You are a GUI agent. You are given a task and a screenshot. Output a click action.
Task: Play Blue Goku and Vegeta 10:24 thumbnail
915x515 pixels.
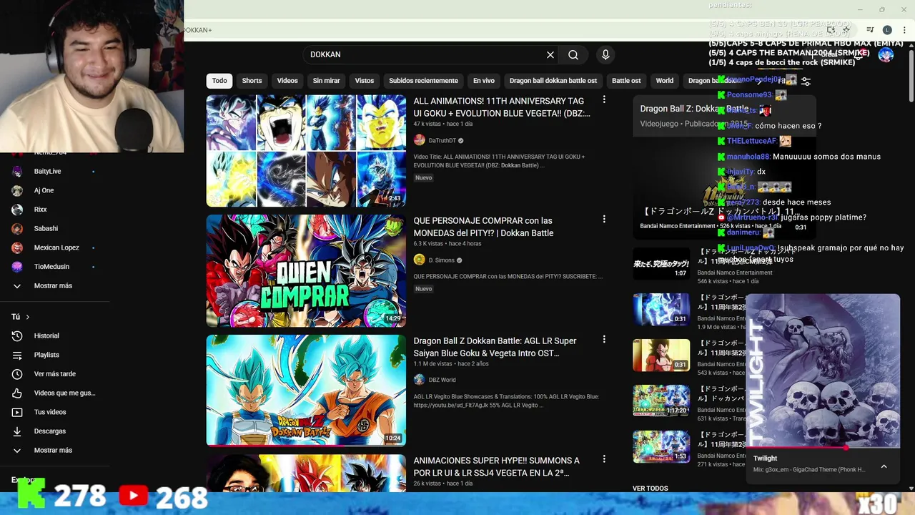(306, 391)
